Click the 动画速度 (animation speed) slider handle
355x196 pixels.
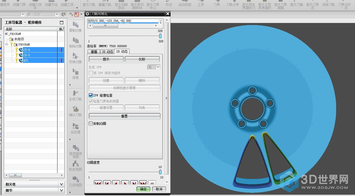tap(160, 172)
